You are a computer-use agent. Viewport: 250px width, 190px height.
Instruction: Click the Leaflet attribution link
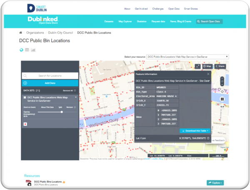pyautogui.click(x=155, y=159)
